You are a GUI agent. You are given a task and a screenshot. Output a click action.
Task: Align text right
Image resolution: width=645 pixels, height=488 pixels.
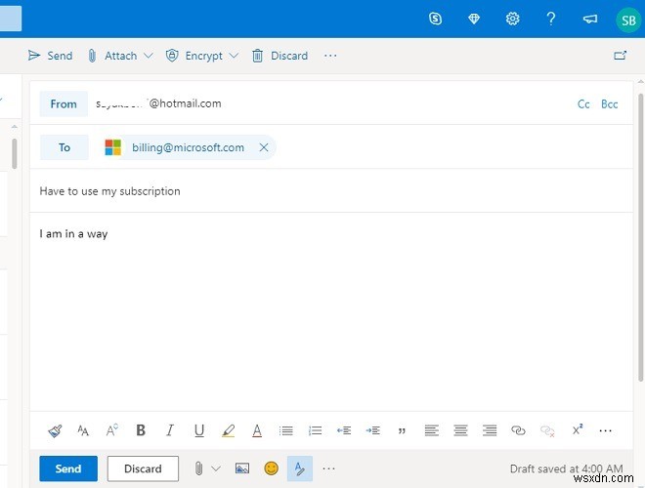[490, 430]
